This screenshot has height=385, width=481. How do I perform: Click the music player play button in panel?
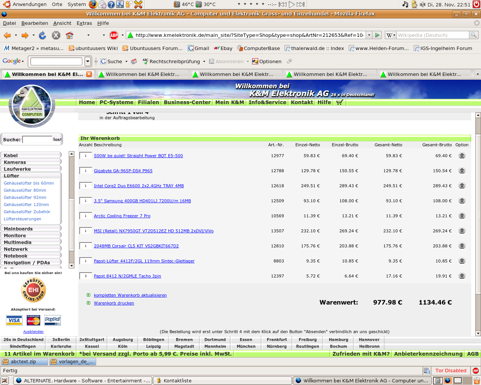click(292, 5)
